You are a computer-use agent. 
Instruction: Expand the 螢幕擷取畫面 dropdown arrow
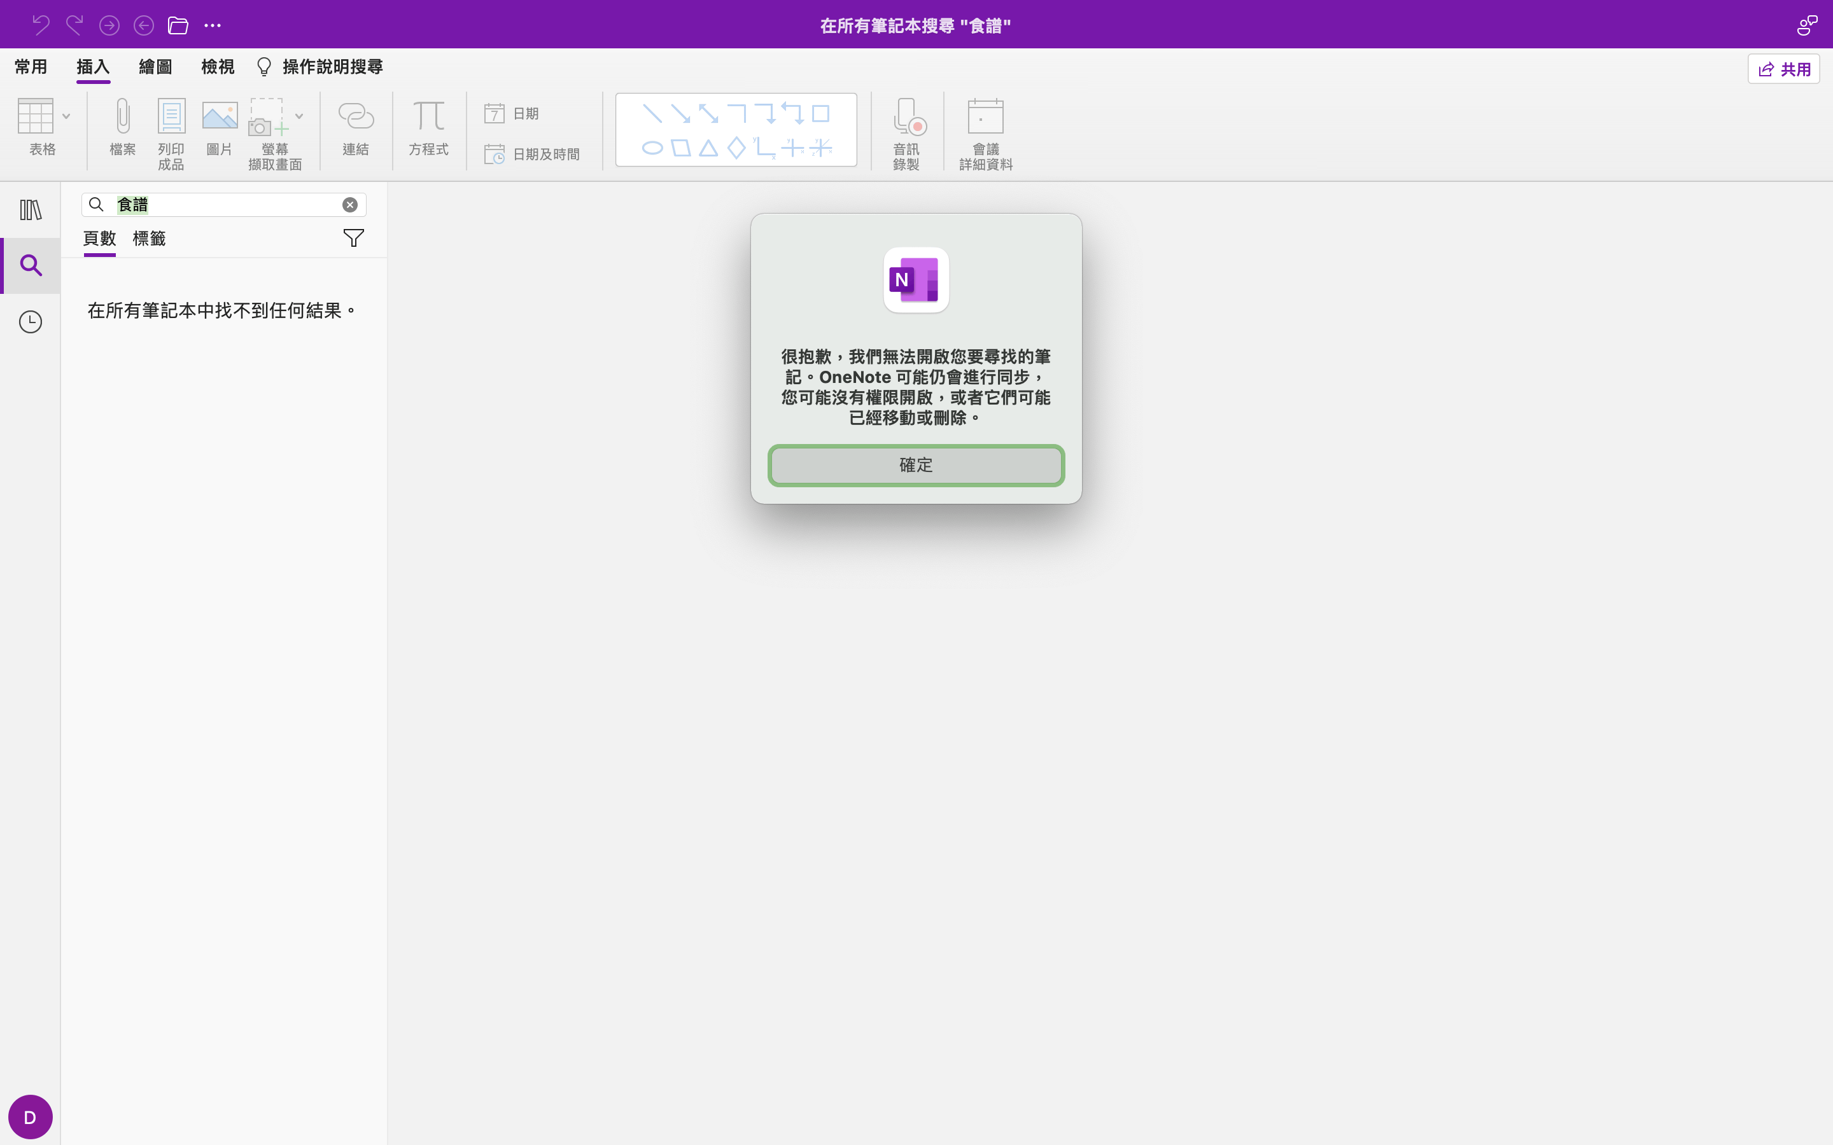(x=299, y=116)
